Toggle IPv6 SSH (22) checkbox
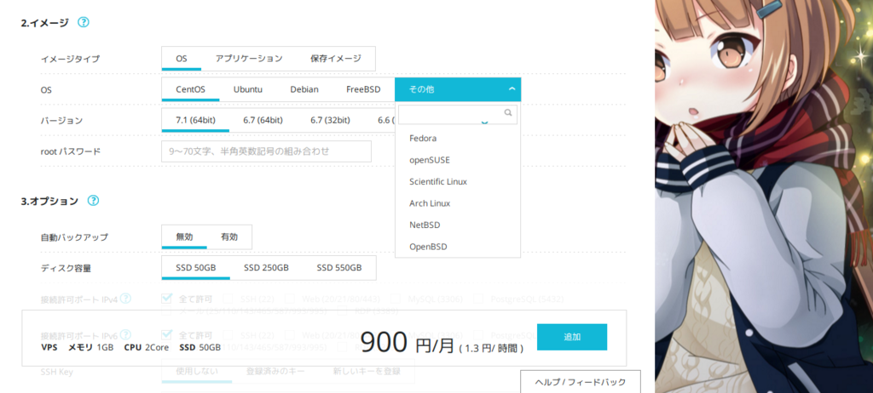The width and height of the screenshot is (873, 393). point(228,335)
